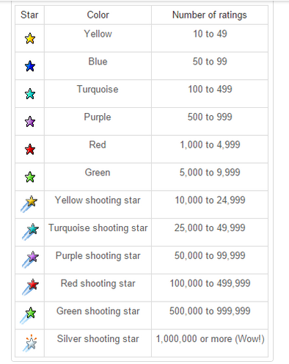Click the purple star icon
Screen dimensions: 289x364
(x=30, y=122)
